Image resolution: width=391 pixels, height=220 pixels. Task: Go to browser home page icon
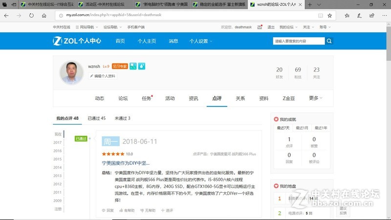pos(44,15)
